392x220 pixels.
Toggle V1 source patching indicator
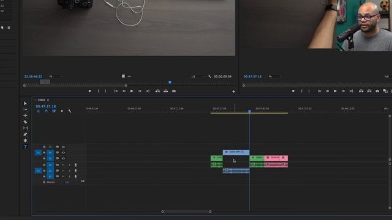(x=38, y=152)
